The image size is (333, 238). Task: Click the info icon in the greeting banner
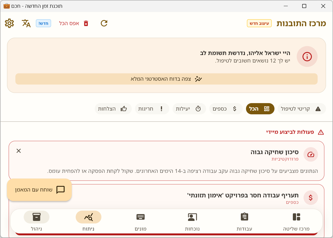point(307,57)
